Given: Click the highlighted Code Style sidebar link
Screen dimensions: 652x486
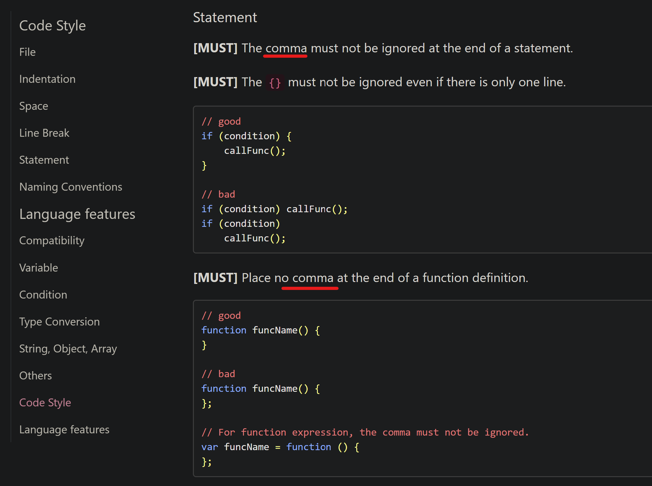Looking at the screenshot, I should click(45, 403).
